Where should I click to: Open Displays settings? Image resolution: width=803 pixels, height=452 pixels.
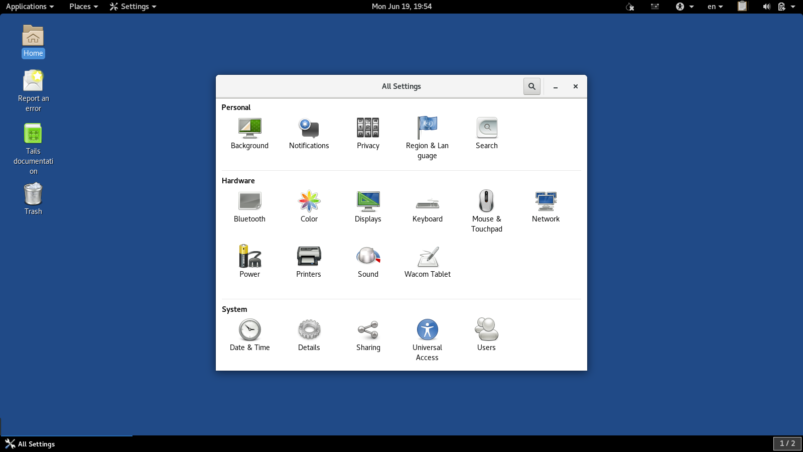click(x=368, y=206)
